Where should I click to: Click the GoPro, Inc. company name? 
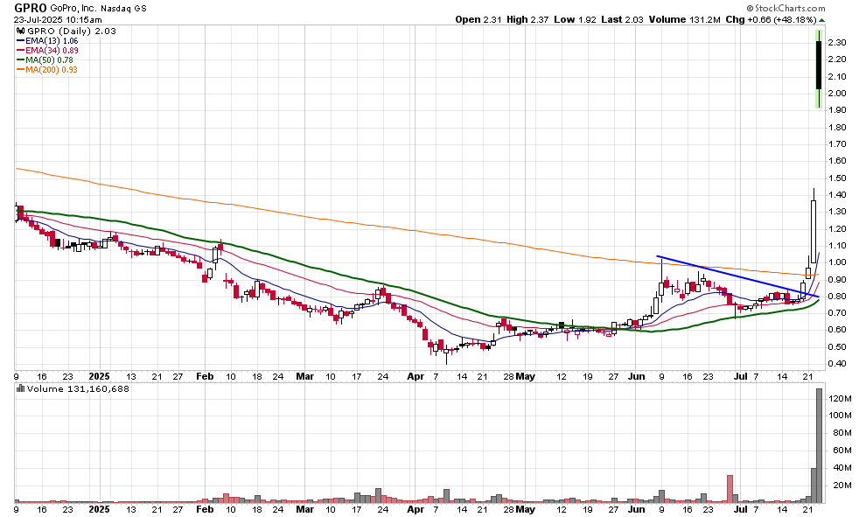point(73,8)
